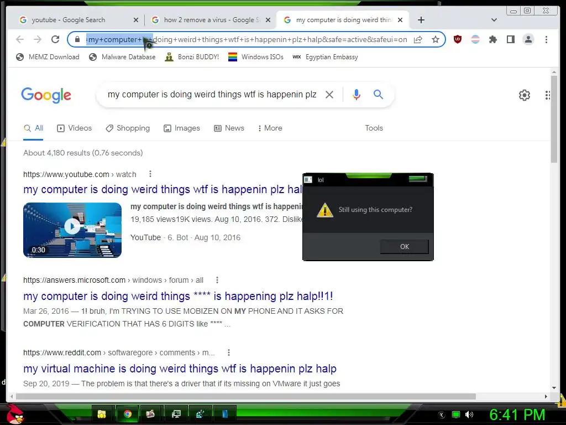Reload the current page
566x425 pixels.
click(55, 39)
